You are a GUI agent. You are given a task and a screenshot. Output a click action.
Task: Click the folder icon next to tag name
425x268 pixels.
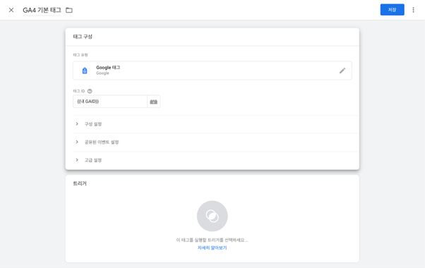[69, 10]
